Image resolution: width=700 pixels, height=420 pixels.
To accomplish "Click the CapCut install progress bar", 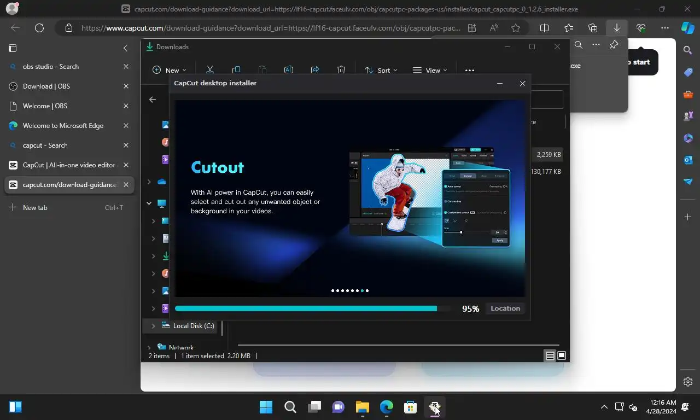I will click(x=313, y=308).
